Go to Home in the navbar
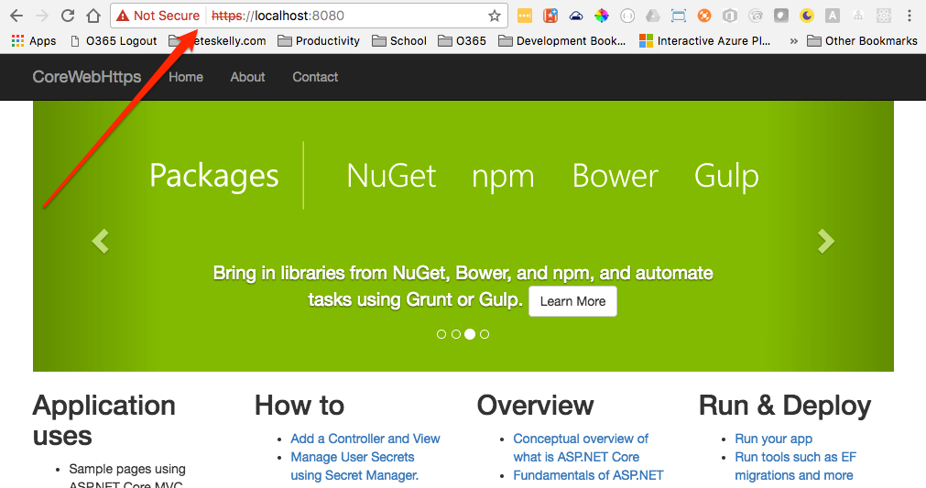 pos(186,77)
